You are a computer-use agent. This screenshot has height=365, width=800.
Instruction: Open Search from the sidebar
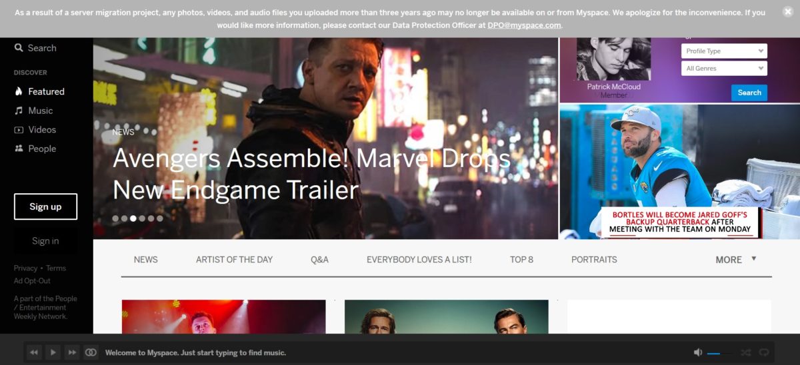click(x=35, y=48)
